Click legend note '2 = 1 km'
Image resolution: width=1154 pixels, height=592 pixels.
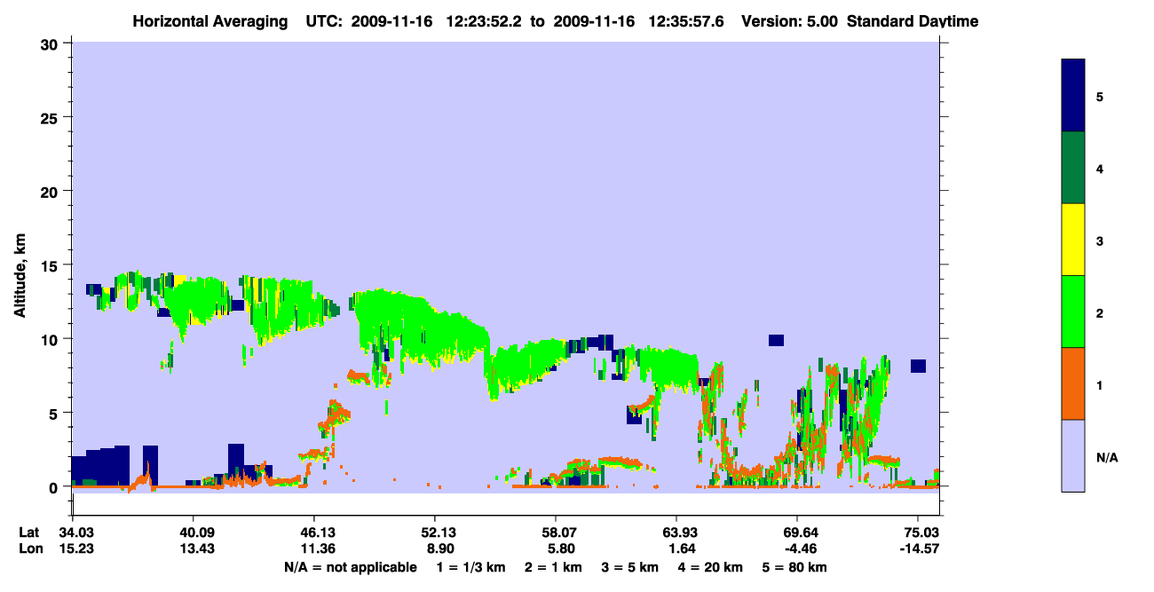pyautogui.click(x=553, y=567)
